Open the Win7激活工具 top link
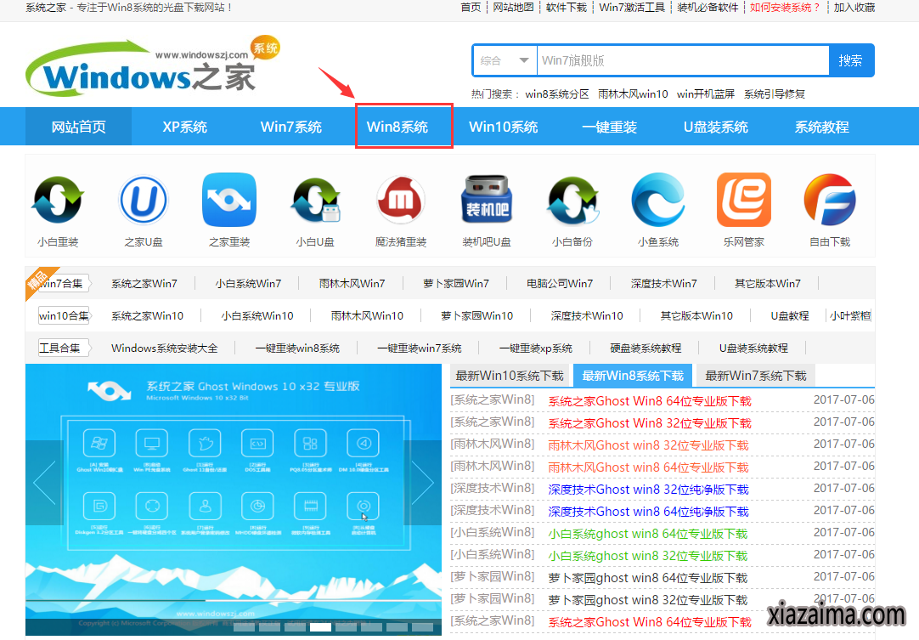Viewport: 919px width, 640px height. coord(632,8)
